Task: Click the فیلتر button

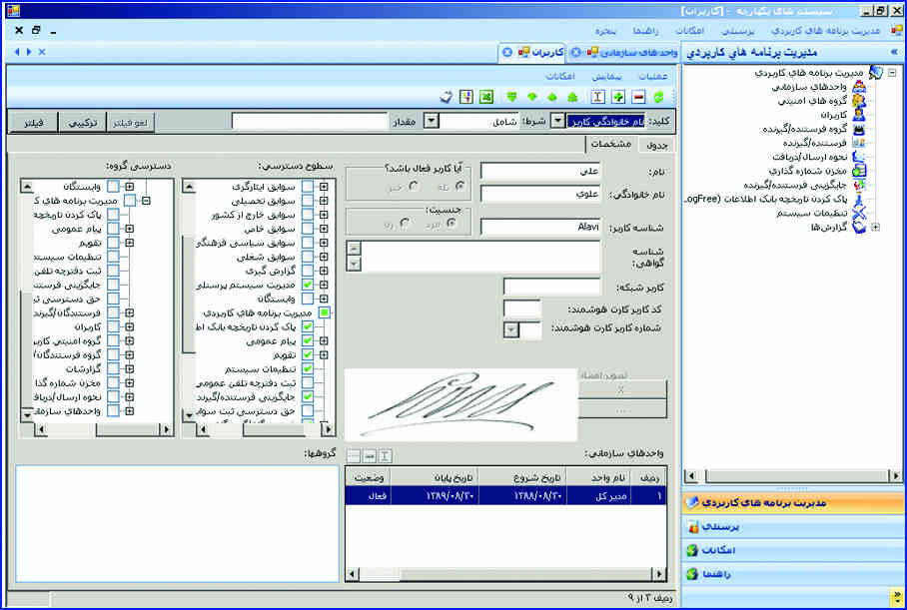Action: point(34,123)
